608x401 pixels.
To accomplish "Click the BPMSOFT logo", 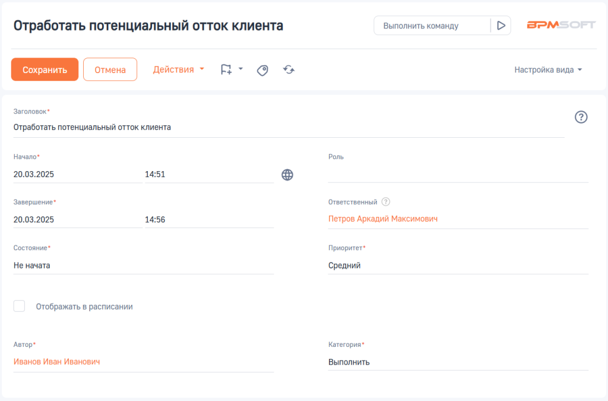I will (560, 25).
